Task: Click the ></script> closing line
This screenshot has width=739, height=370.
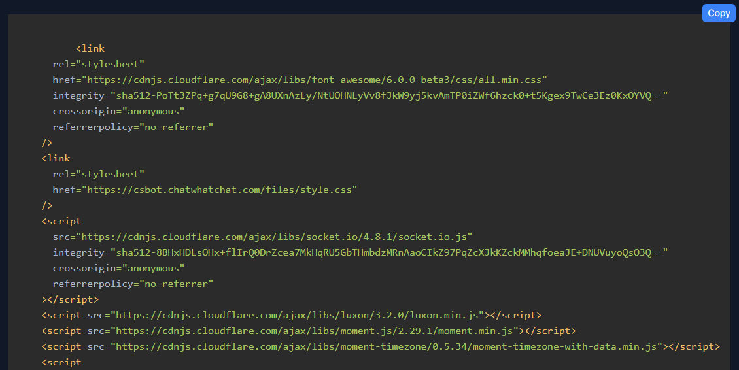Action: 70,299
